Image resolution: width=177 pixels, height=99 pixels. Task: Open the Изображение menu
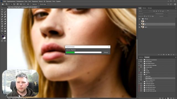tap(20, 1)
